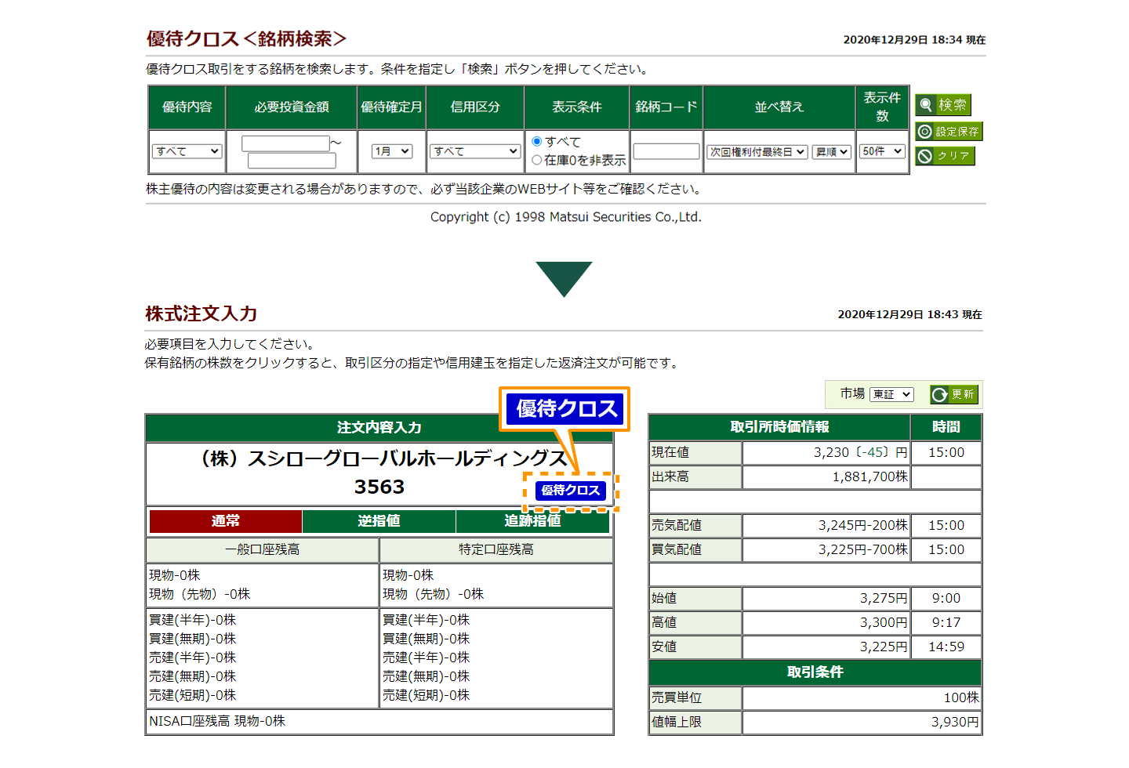Click the refresh arrow icon on 更新
This screenshot has width=1129, height=768.
[x=939, y=394]
